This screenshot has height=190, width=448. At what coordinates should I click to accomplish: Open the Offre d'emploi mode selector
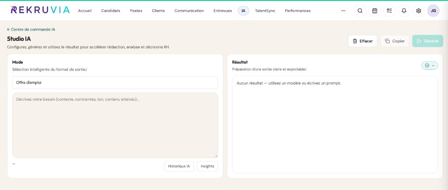point(115,83)
